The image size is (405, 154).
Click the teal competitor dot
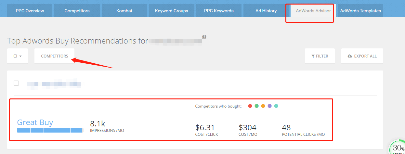click(x=276, y=106)
